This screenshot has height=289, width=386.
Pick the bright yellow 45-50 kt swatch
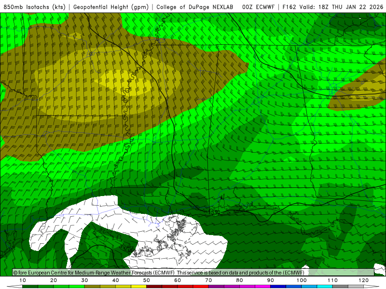coord(138,287)
